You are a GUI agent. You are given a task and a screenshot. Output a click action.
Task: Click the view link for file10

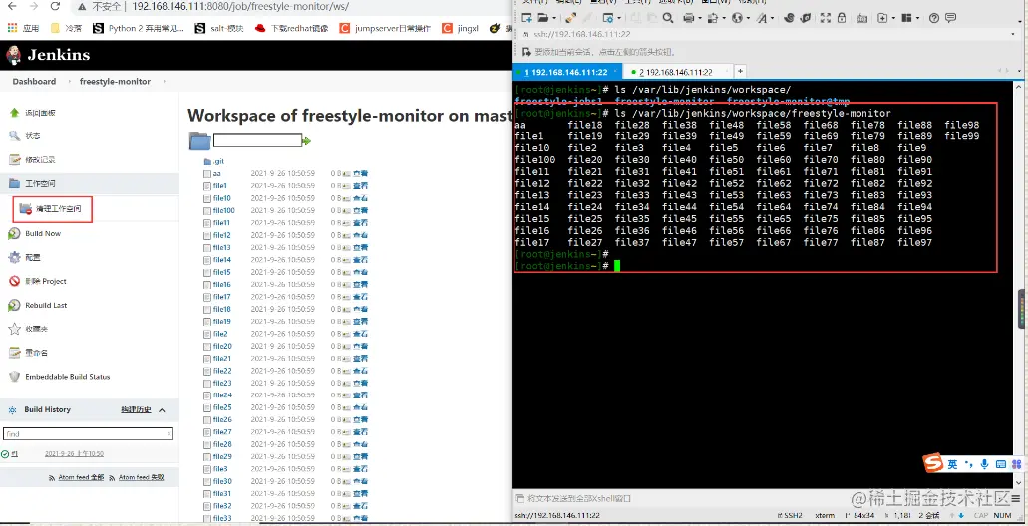[x=361, y=198]
